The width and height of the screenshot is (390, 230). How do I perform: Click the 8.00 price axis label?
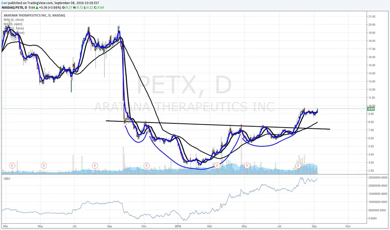point(372,122)
